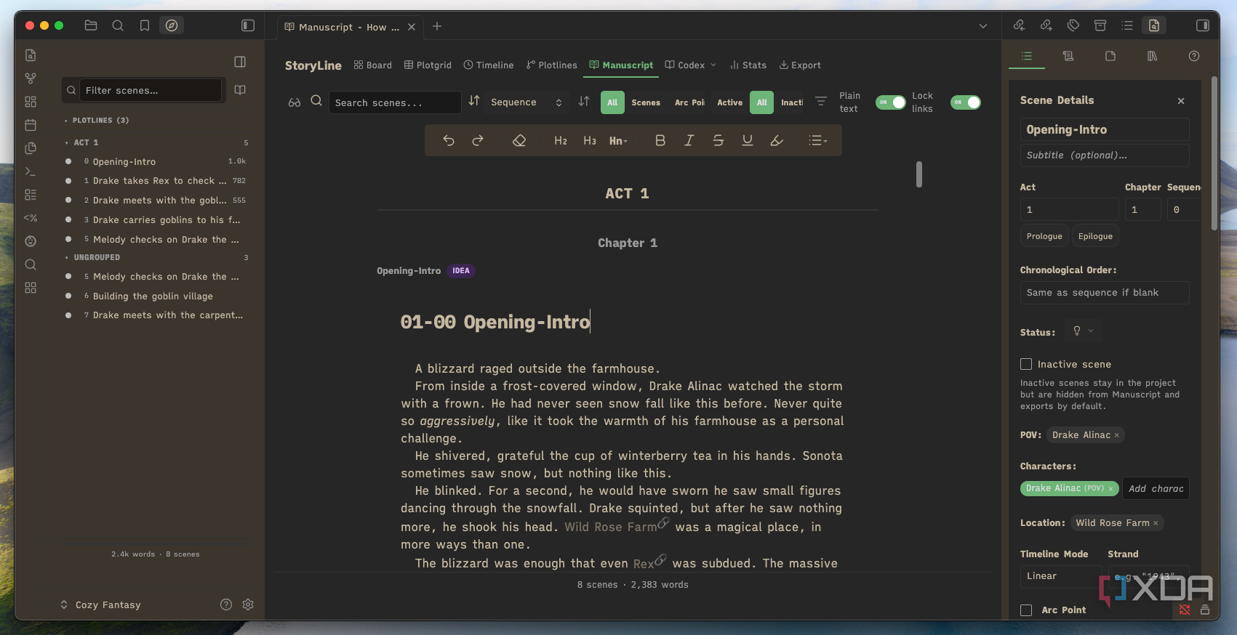Select the highlighter tool
The image size is (1237, 635).
point(777,141)
